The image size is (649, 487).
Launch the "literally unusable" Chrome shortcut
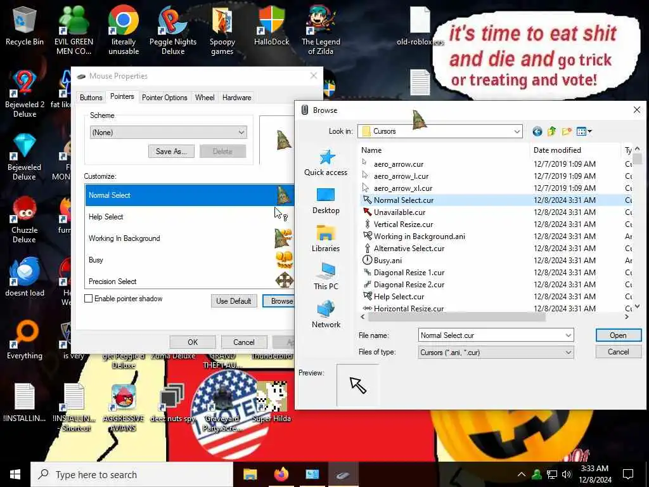tap(124, 30)
